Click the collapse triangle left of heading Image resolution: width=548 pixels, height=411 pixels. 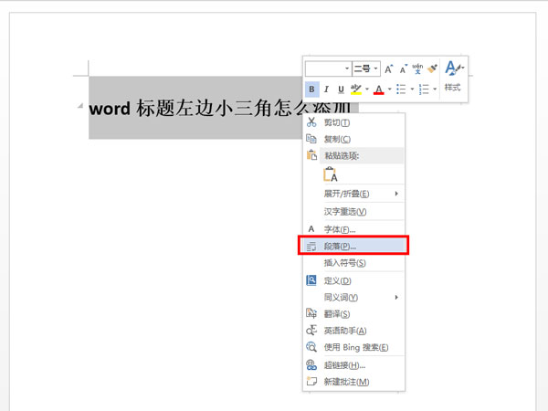click(x=83, y=107)
